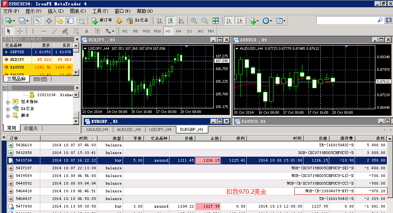Open AUDUSD chart options triangle
This screenshot has width=393, height=213.
coord(237,49)
